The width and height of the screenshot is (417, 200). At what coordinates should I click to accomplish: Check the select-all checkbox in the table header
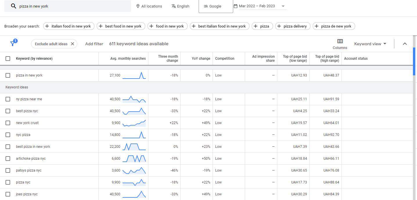click(8, 58)
